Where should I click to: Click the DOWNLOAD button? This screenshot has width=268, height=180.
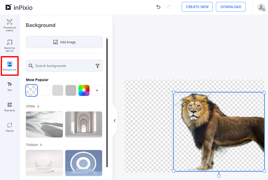(x=231, y=7)
